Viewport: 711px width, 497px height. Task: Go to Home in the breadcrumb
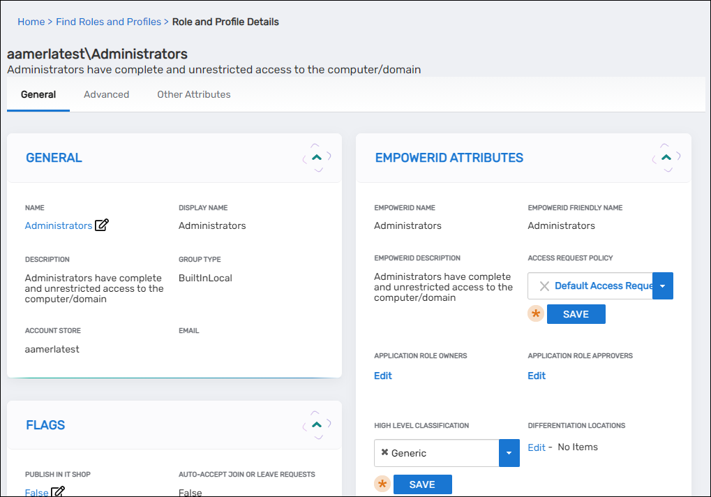click(x=31, y=22)
